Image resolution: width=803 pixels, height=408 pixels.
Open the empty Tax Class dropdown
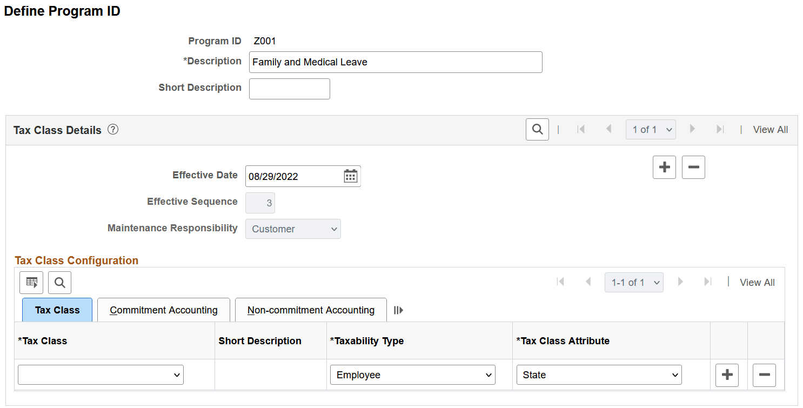pos(101,374)
